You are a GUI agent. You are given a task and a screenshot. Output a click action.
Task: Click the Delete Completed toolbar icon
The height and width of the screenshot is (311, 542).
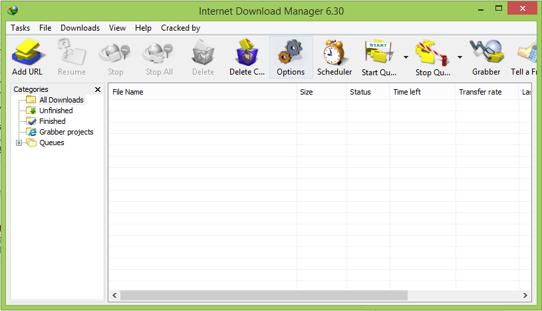247,53
